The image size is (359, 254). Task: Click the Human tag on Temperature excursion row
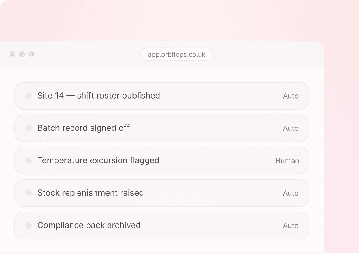pos(287,161)
